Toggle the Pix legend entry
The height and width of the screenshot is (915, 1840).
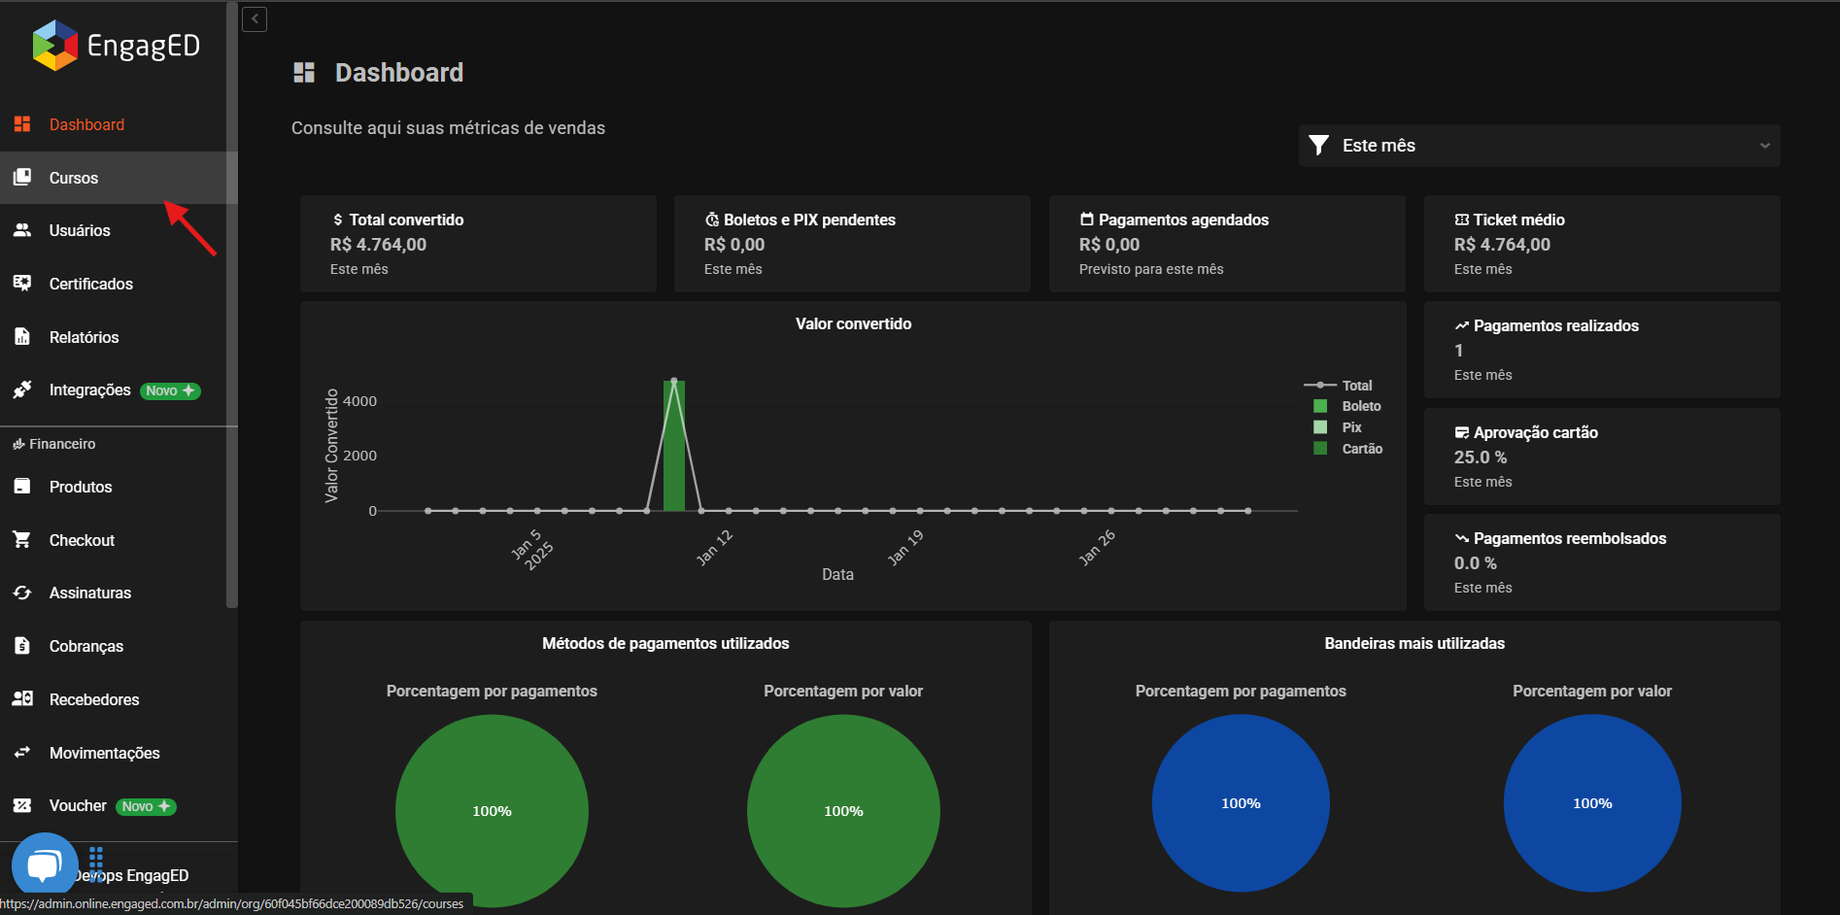click(1337, 427)
